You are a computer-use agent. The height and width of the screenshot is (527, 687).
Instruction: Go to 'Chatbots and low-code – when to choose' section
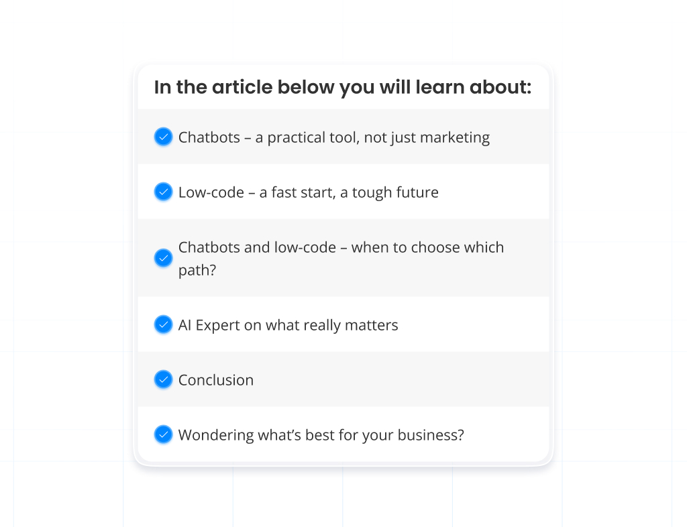341,258
